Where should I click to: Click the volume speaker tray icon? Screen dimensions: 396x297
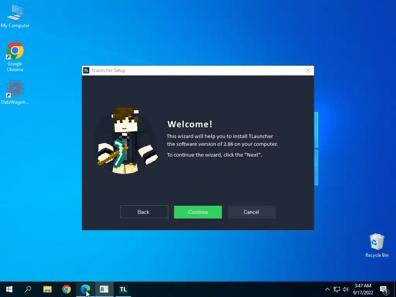click(346, 289)
